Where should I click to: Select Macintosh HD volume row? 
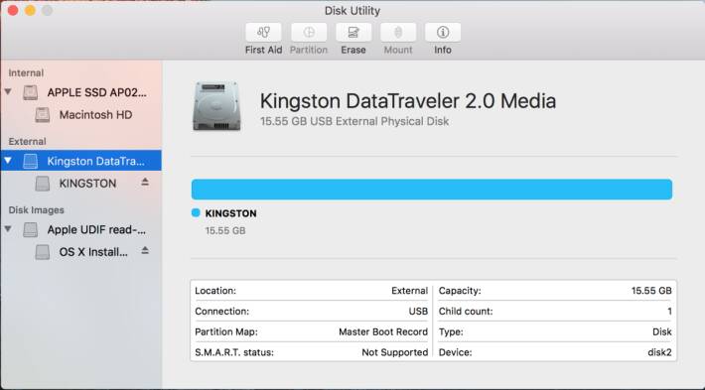pos(81,115)
